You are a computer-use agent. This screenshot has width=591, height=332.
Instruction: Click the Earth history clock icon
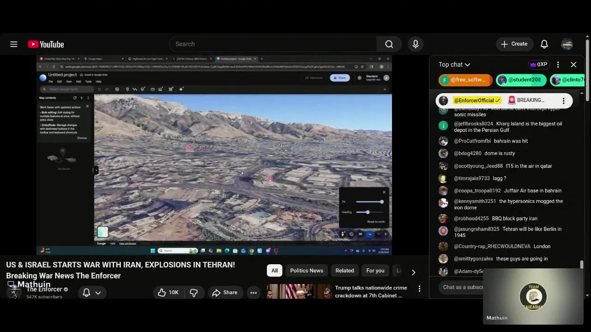pos(117,89)
